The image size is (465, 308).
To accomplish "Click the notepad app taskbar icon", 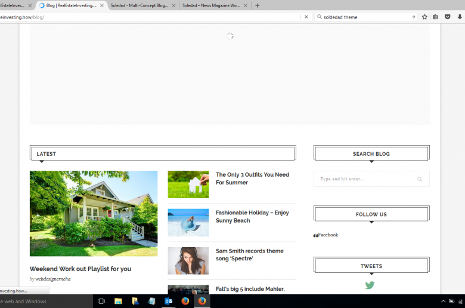I will [x=151, y=301].
